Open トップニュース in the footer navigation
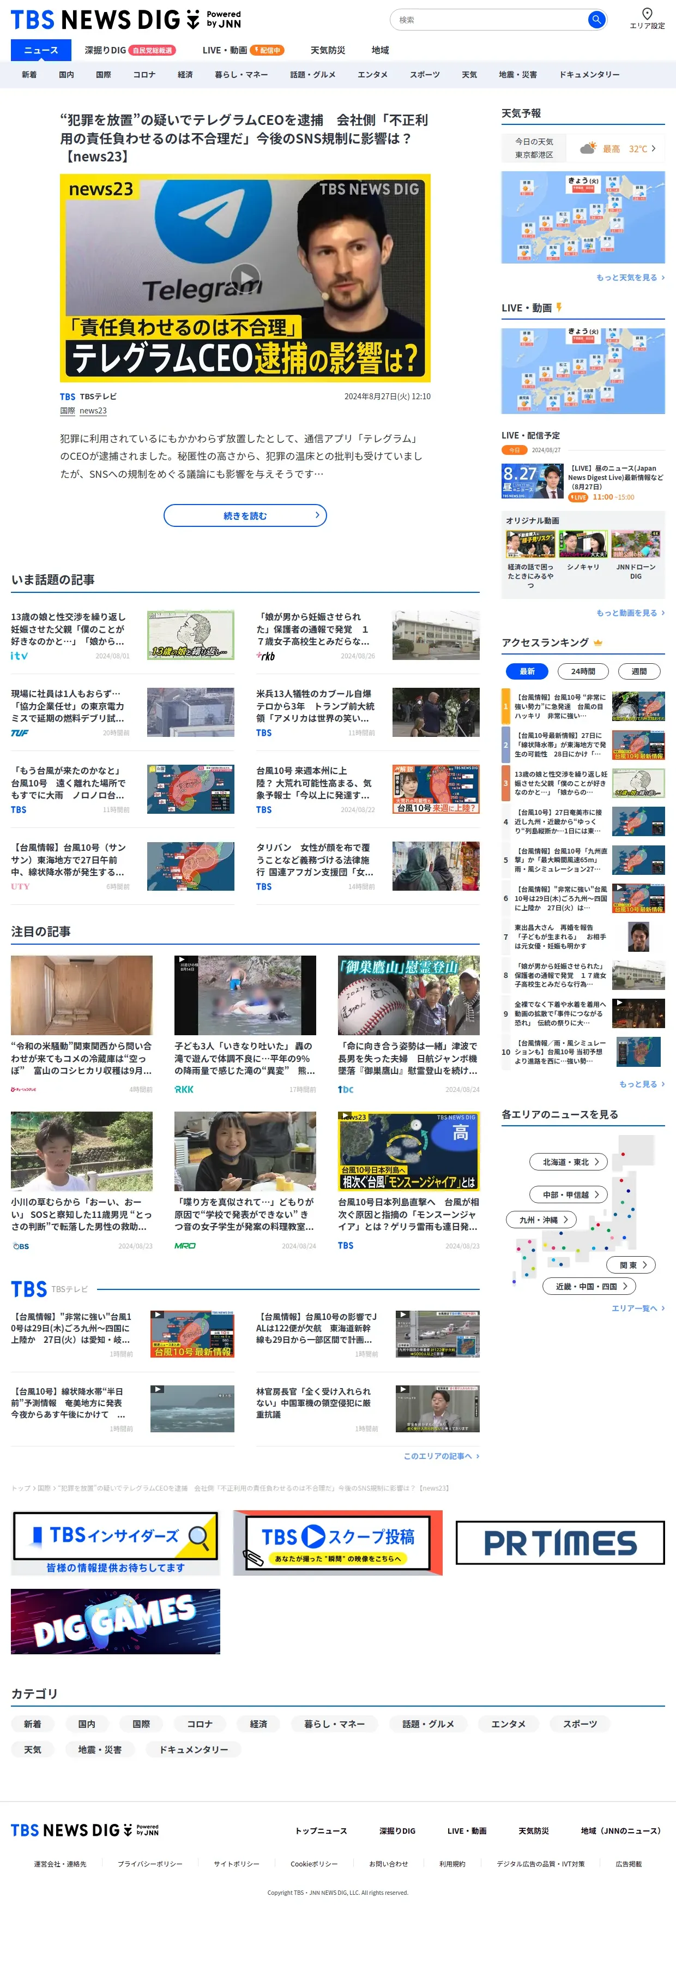676x1969 pixels. tap(321, 1830)
